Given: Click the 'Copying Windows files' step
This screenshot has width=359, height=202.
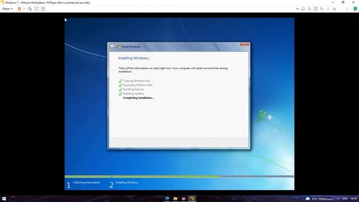Looking at the screenshot, I should (x=137, y=81).
